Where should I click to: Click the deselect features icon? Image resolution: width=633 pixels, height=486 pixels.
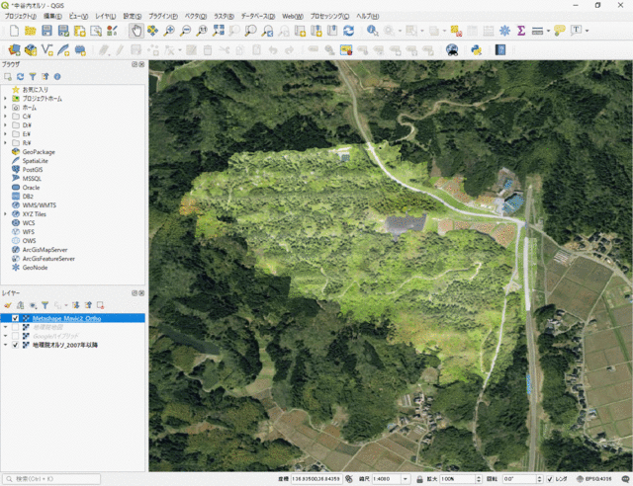pos(456,31)
